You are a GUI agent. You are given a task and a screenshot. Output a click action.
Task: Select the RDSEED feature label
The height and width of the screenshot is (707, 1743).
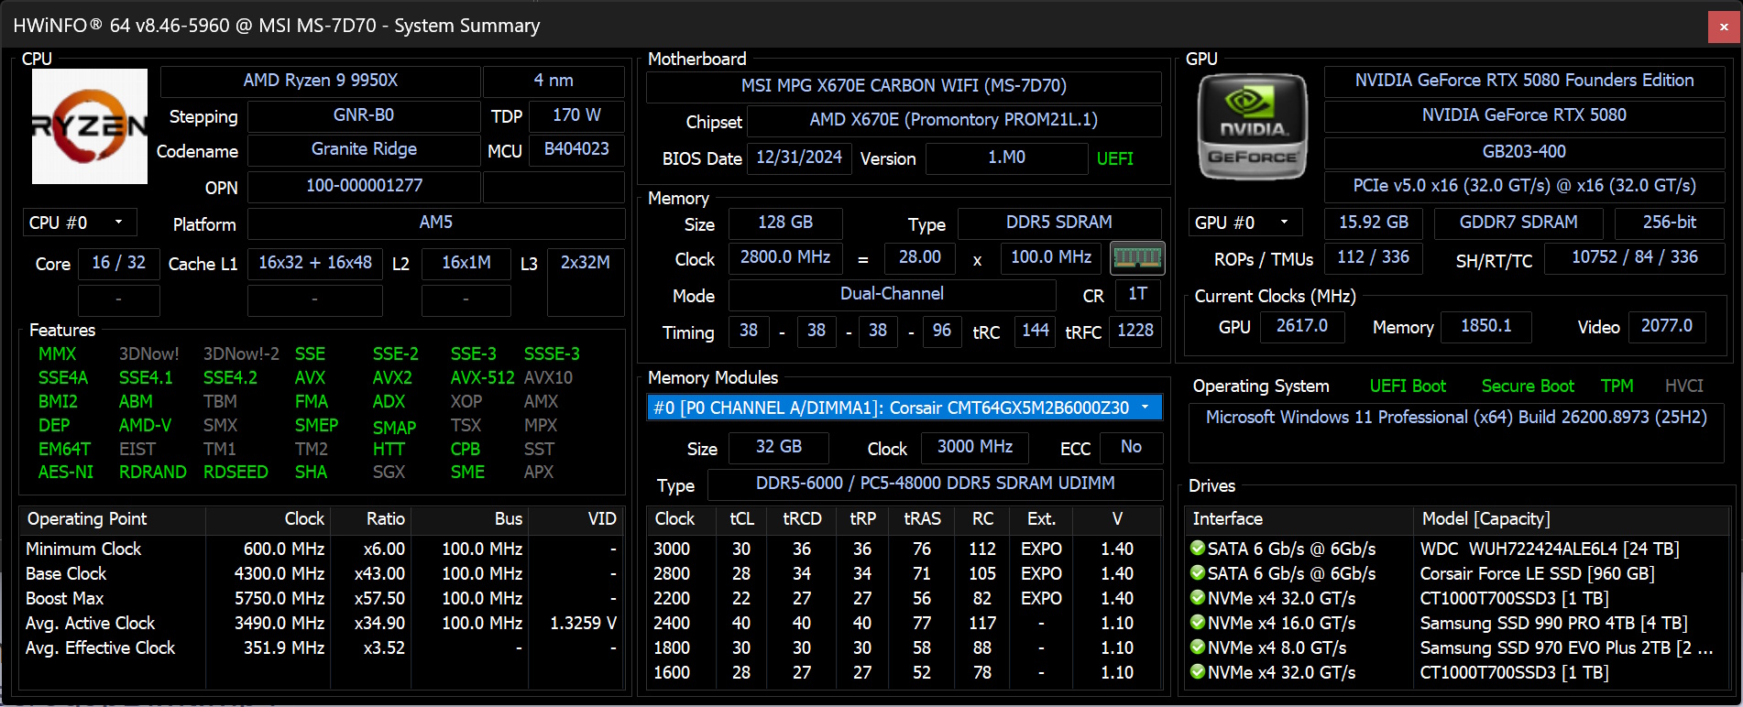(236, 472)
